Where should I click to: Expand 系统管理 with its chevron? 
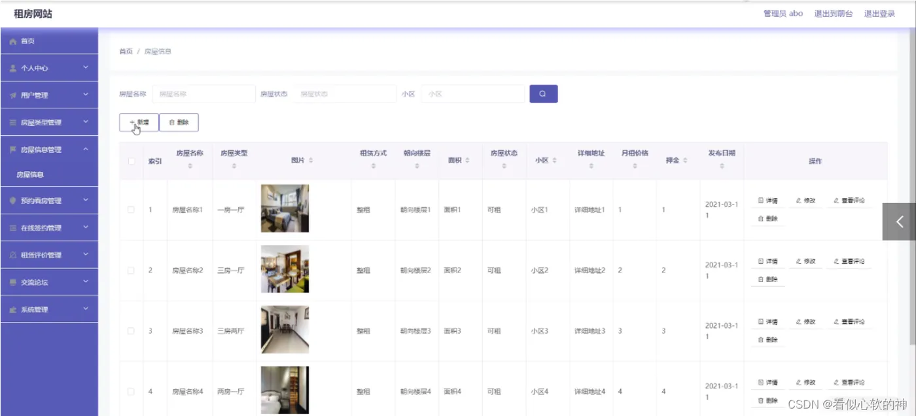click(86, 309)
